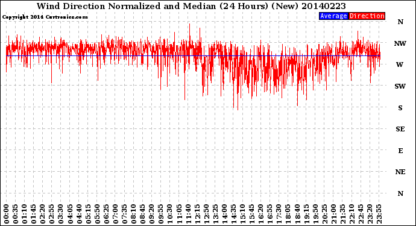Click the 02:20 time label
This screenshot has height=226, width=416.
pos(43,214)
